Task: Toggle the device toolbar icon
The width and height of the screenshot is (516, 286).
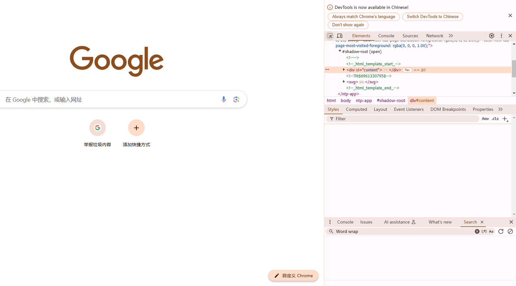Action: 340,36
